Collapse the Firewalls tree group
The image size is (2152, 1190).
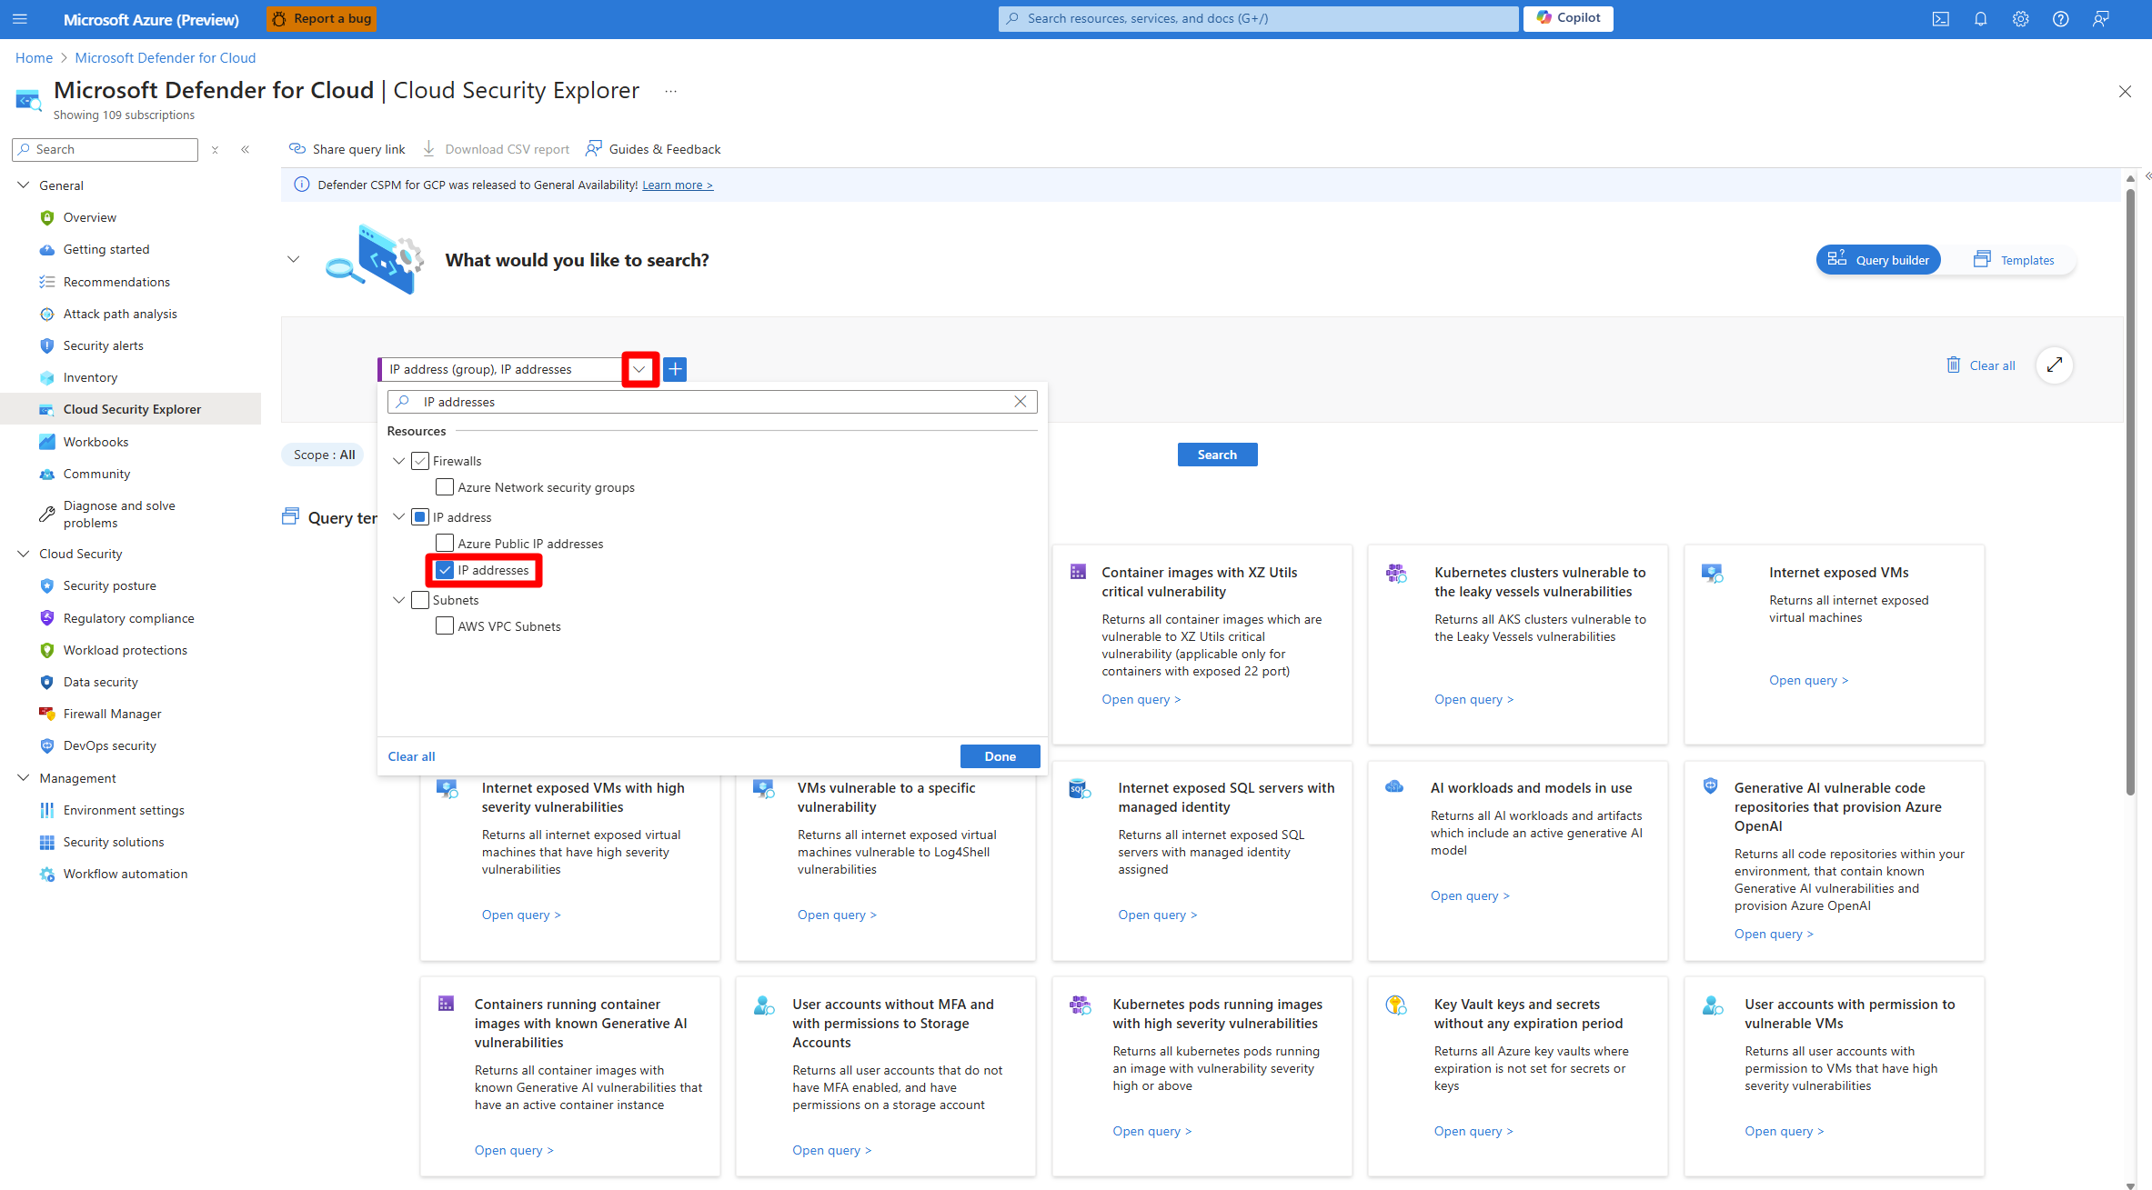[x=398, y=461]
